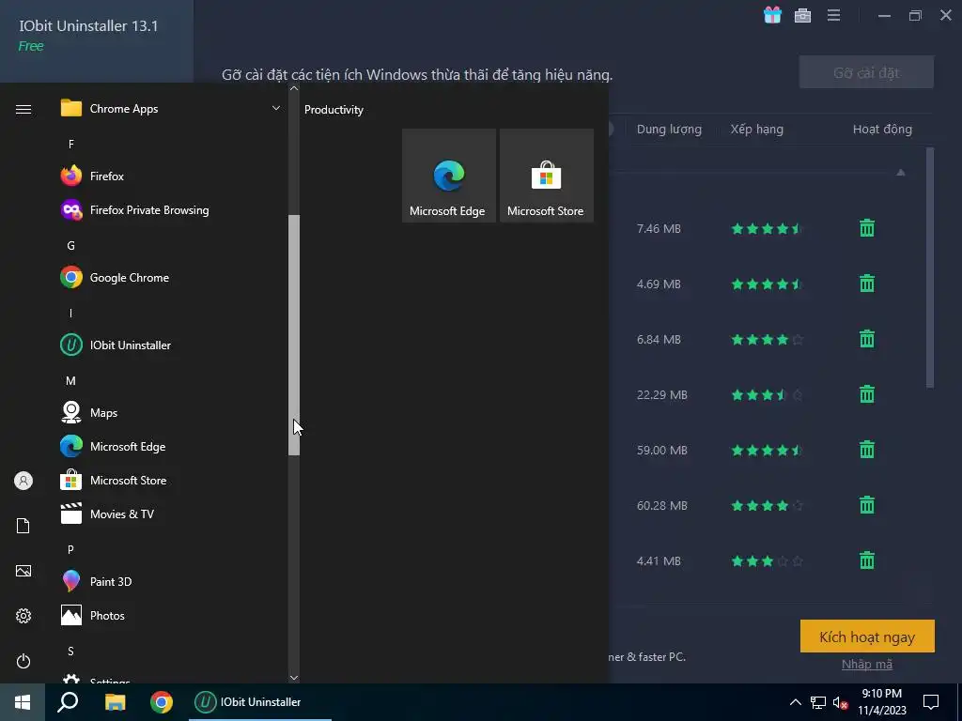
Task: Open Documents from Start sidebar
Action: pyautogui.click(x=23, y=526)
